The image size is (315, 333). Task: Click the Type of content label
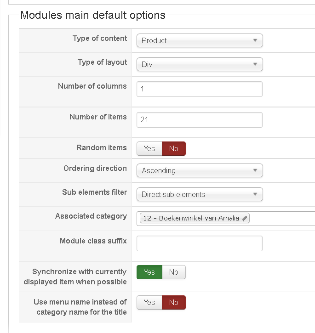[x=100, y=39]
